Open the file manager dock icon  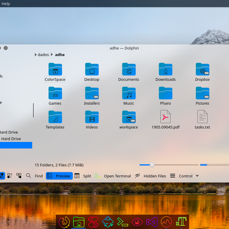pos(78,222)
